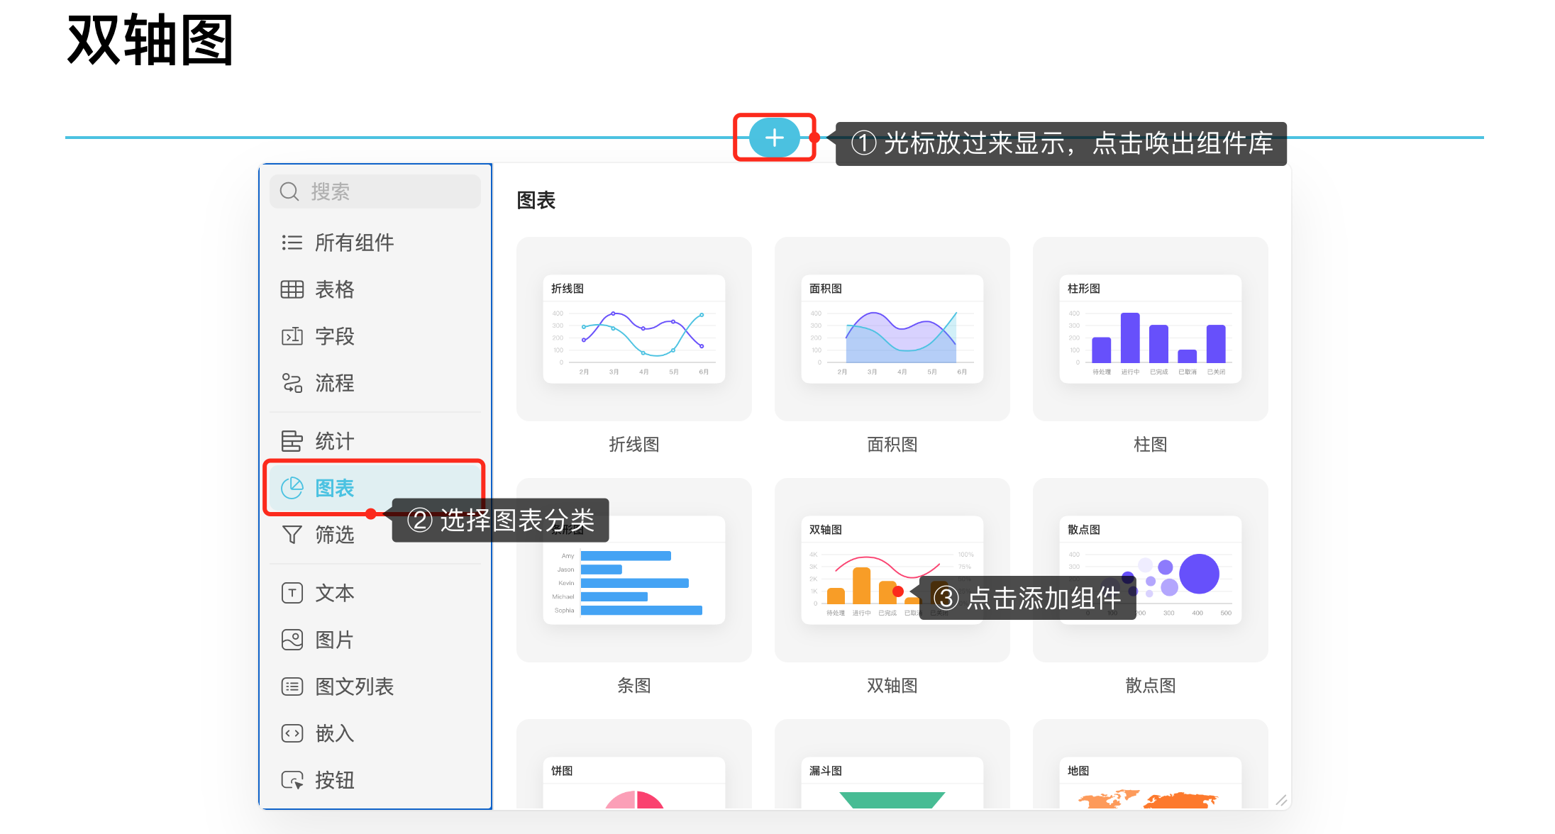Select the 流程 workflow icon

[292, 383]
